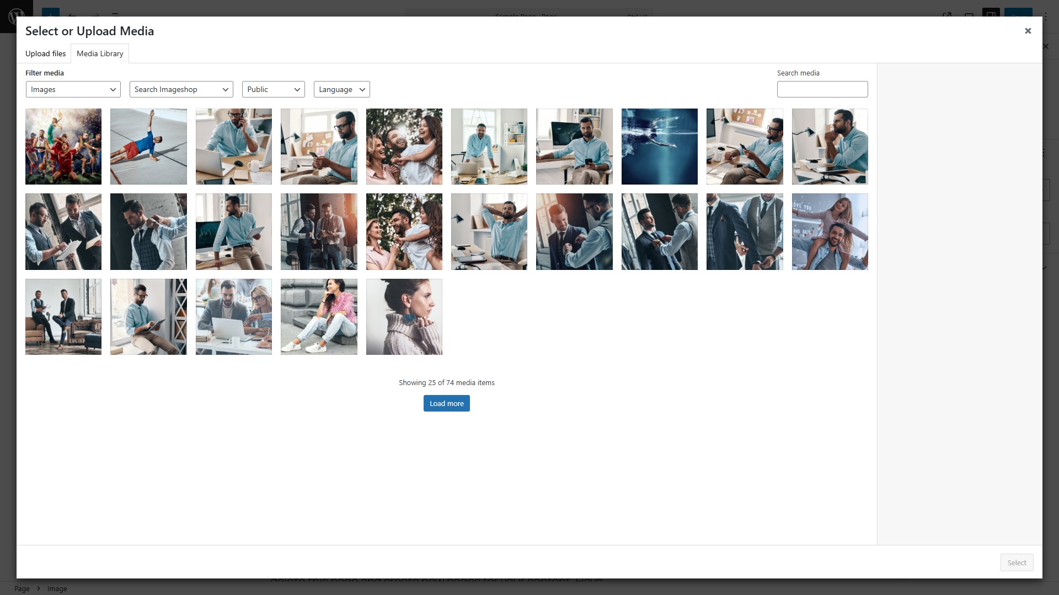This screenshot has width=1059, height=595.
Task: Choose the two men in vests reviewing papers
Action: pyautogui.click(x=63, y=231)
